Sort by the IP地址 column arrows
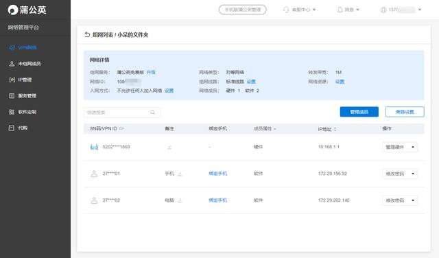Viewport: 439px width, 258px height. click(335, 129)
